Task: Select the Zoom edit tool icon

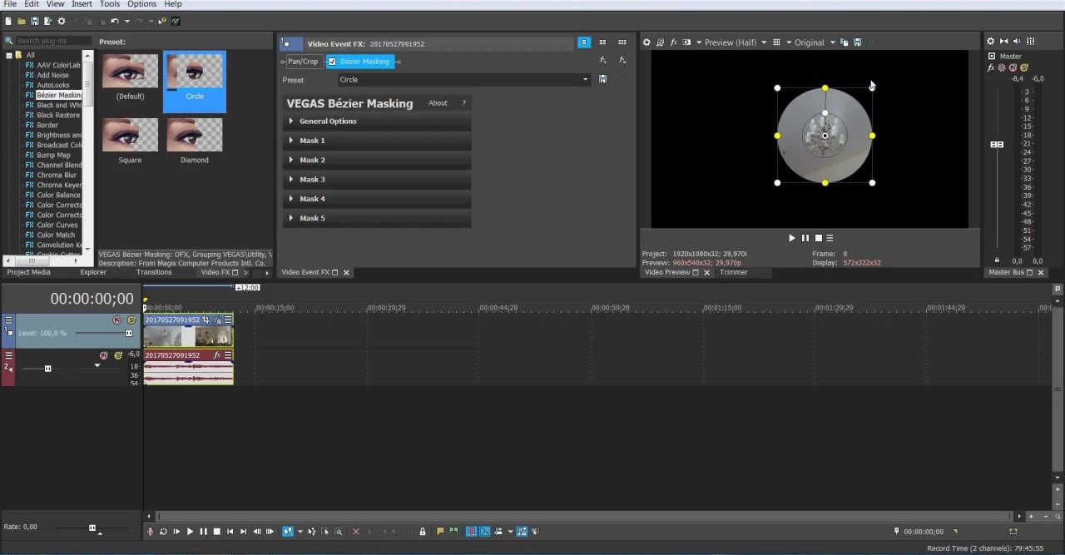Action: point(339,531)
